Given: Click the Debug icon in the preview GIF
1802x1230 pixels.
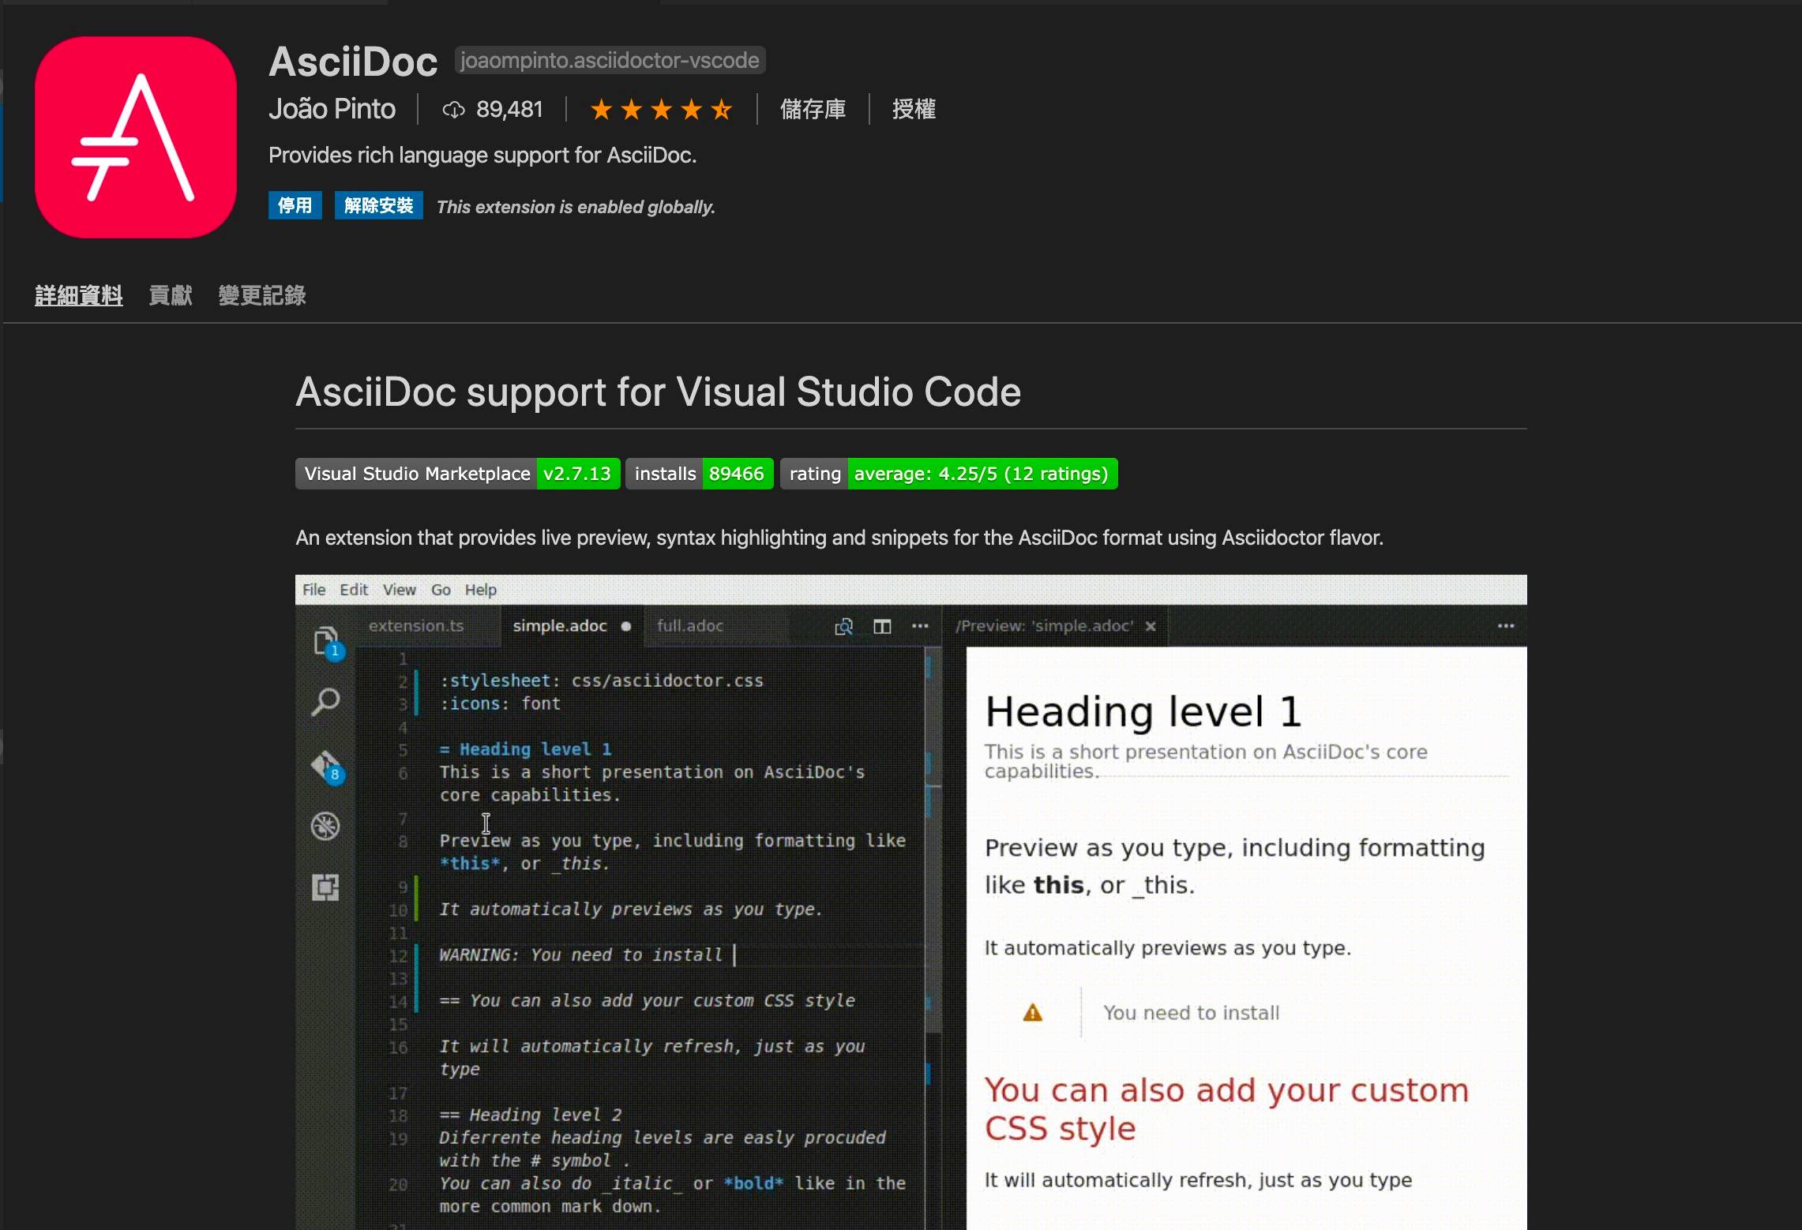Looking at the screenshot, I should tap(325, 826).
